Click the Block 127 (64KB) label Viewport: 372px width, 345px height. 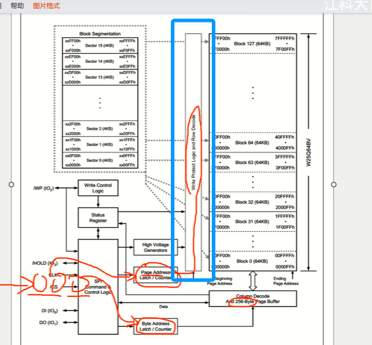(252, 44)
